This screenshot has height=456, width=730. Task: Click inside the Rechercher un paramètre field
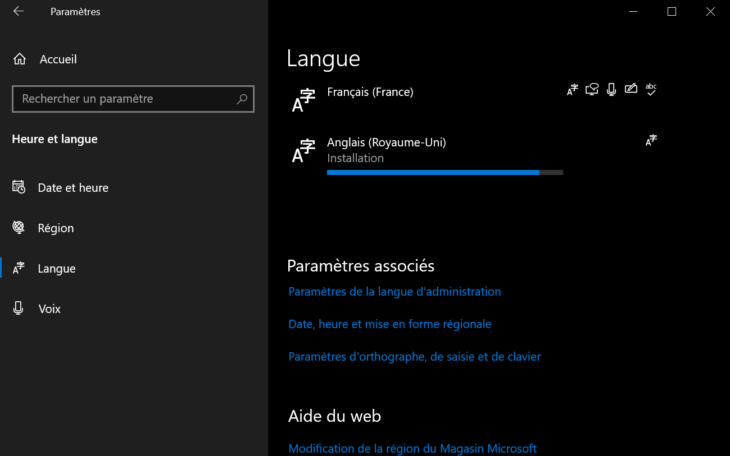click(x=112, y=99)
